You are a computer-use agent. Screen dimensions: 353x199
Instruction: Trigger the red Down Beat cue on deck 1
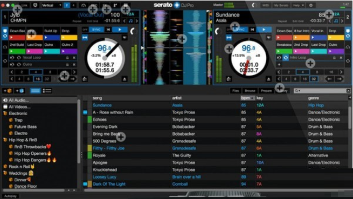click(x=17, y=38)
